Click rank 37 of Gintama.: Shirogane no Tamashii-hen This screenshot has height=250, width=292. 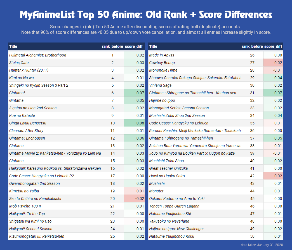(x=252, y=138)
